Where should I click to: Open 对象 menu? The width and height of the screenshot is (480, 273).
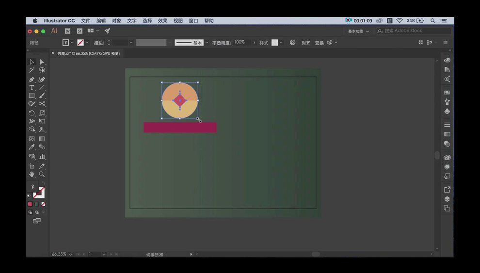pos(116,21)
